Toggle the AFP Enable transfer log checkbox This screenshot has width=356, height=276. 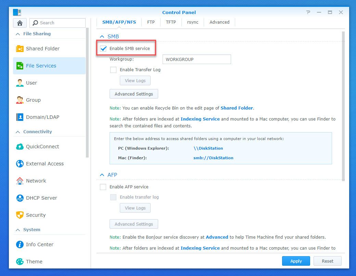113,197
